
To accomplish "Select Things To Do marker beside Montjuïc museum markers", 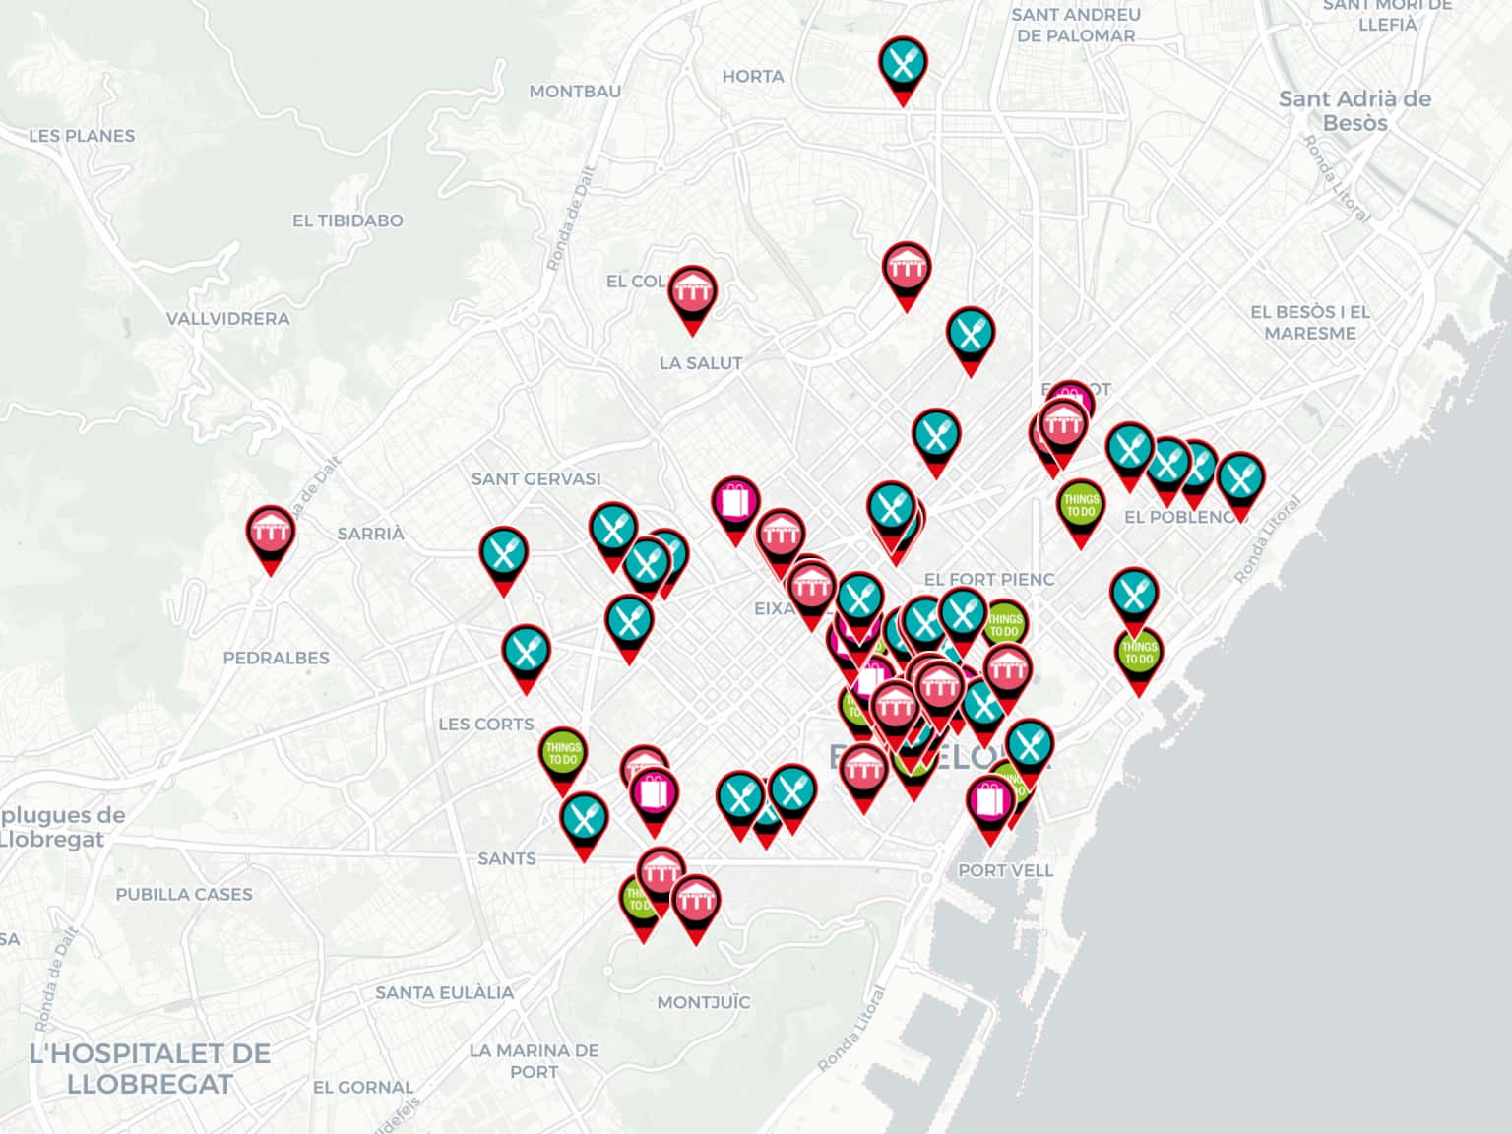I will [638, 902].
